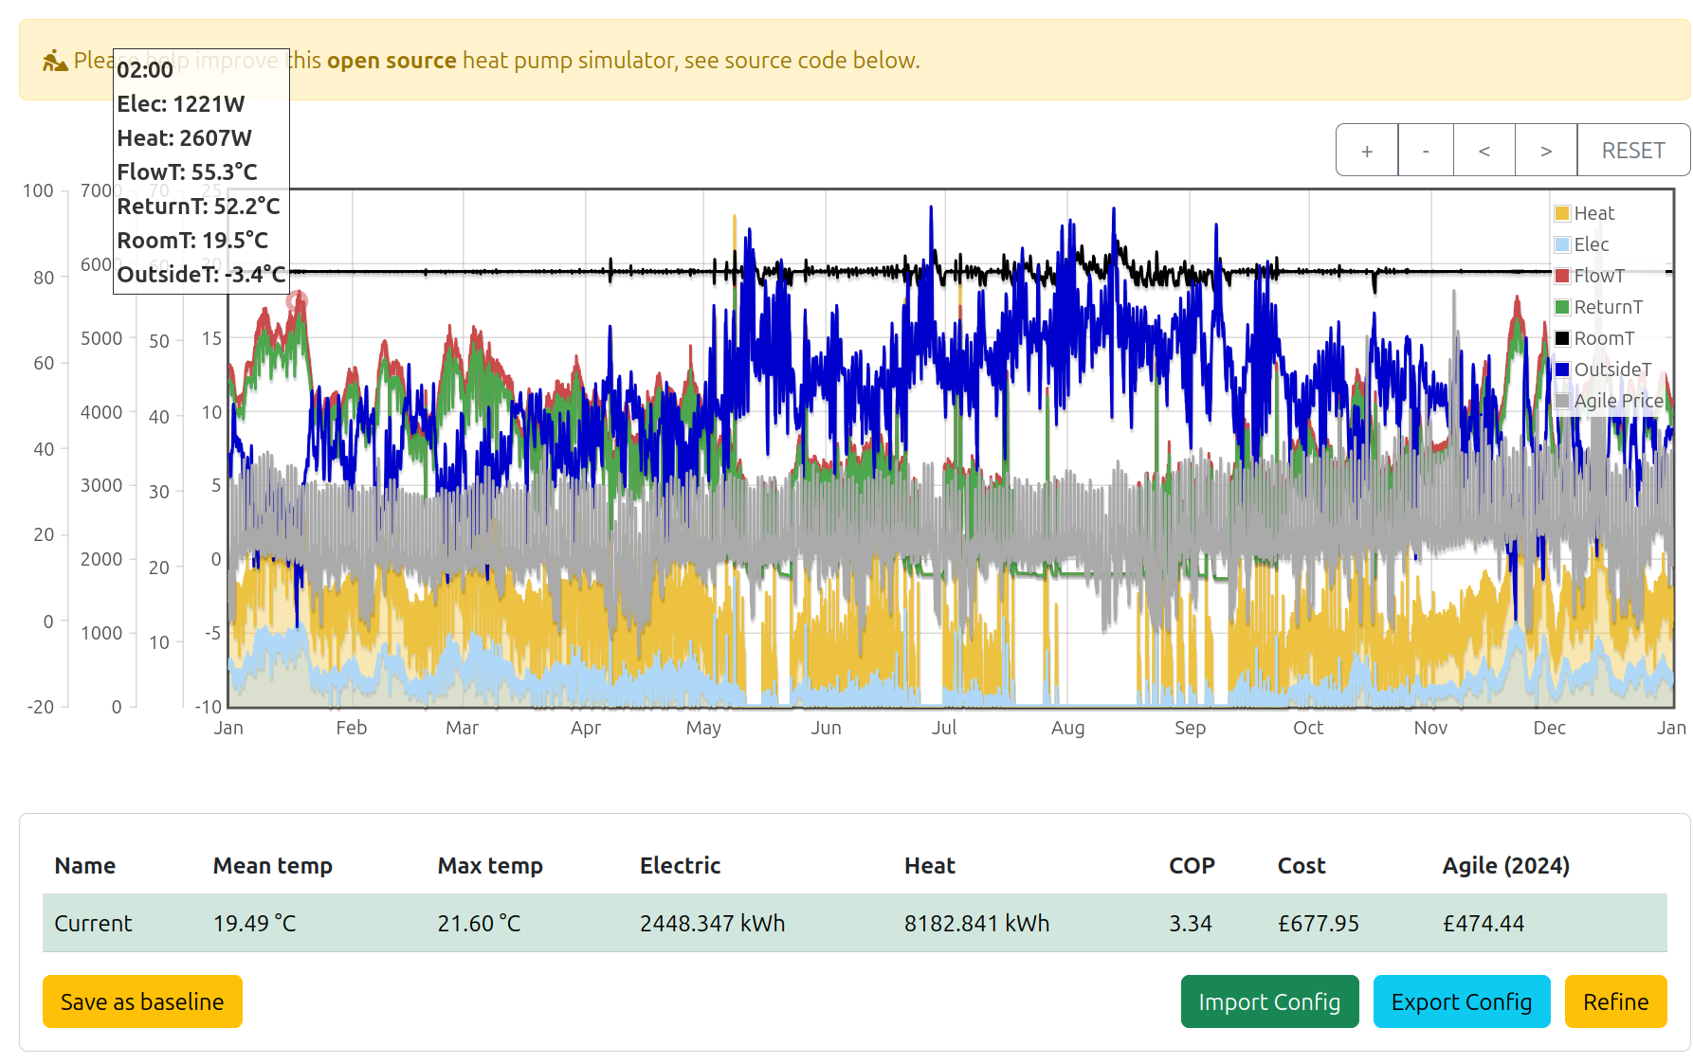Click the zoom in plus button
Image resolution: width=1693 pixels, height=1064 pixels.
(1366, 151)
